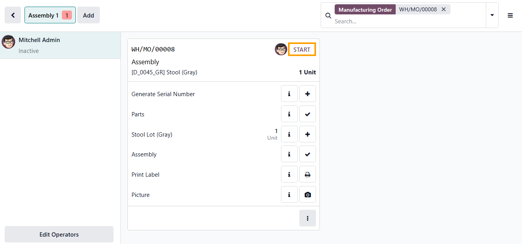This screenshot has height=244, width=522.
Task: Open the three-dot work order menu
Action: [307, 218]
